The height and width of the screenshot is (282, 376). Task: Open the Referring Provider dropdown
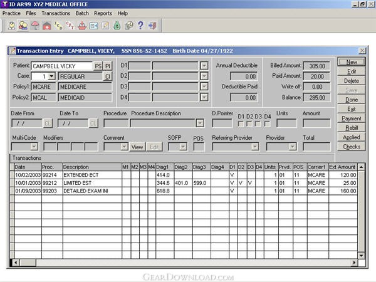pyautogui.click(x=255, y=147)
